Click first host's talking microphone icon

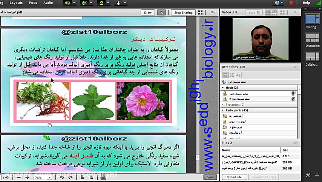293,94
